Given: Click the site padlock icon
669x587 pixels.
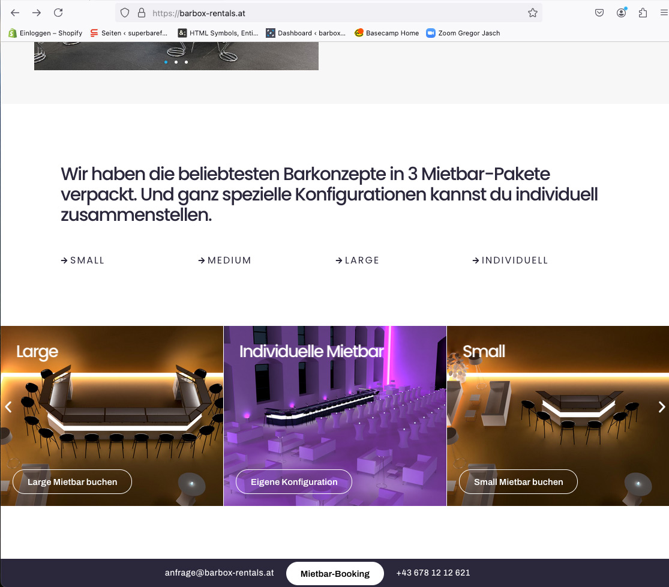Looking at the screenshot, I should pos(142,13).
